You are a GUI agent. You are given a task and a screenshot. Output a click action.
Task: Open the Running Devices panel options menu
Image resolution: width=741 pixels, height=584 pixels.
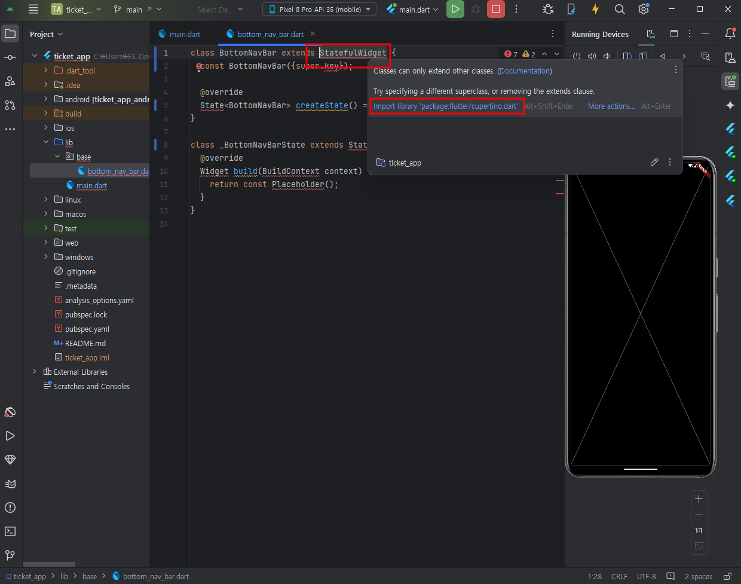coord(690,34)
